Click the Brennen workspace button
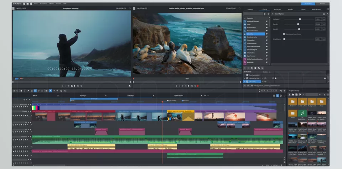This screenshot has width=342, height=169. point(322,4)
